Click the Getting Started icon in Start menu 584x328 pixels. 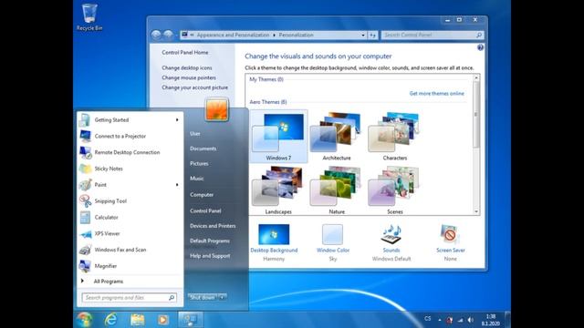point(85,119)
